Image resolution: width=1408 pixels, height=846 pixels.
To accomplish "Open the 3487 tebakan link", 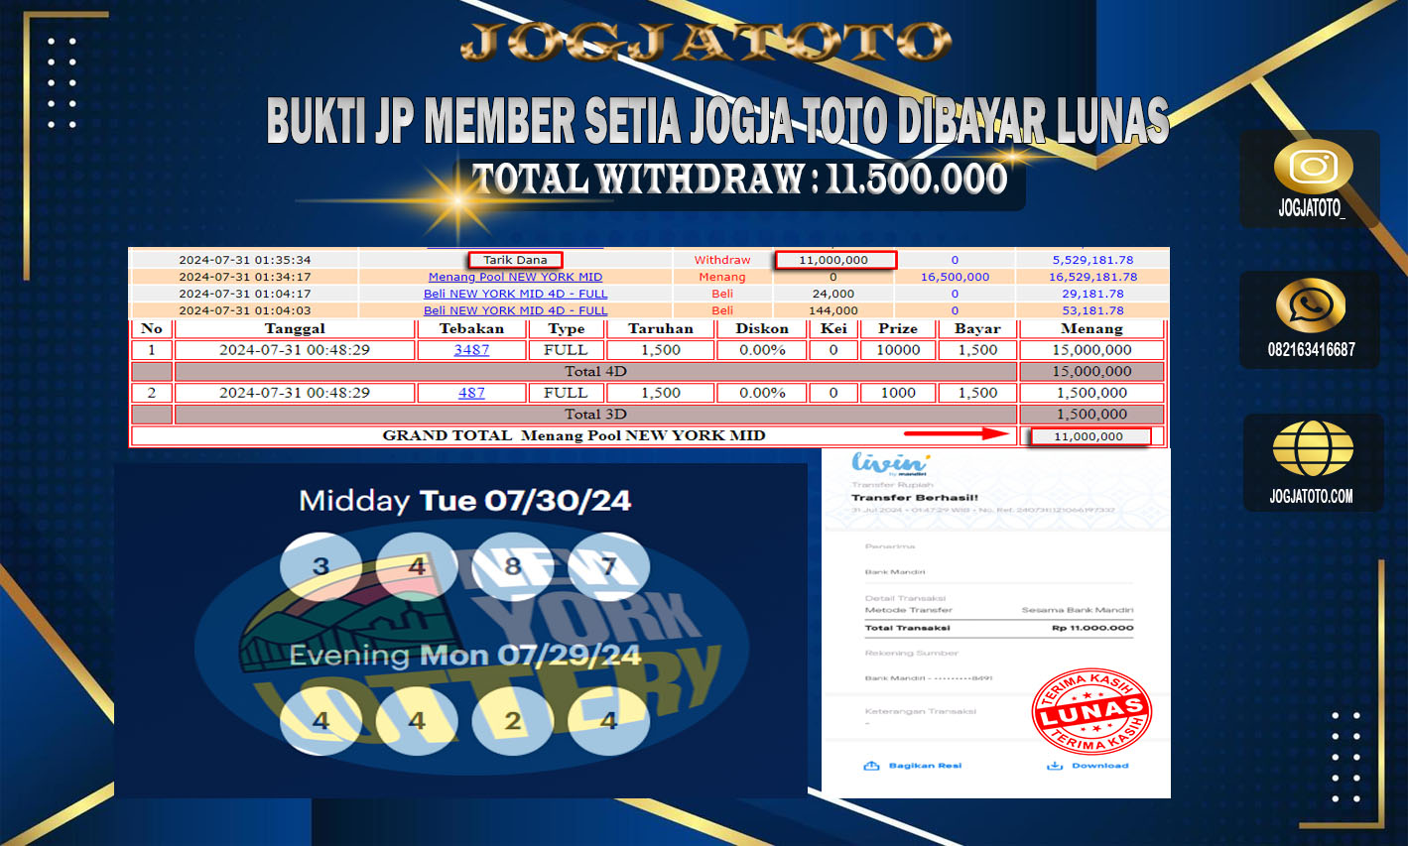I will pos(471,350).
